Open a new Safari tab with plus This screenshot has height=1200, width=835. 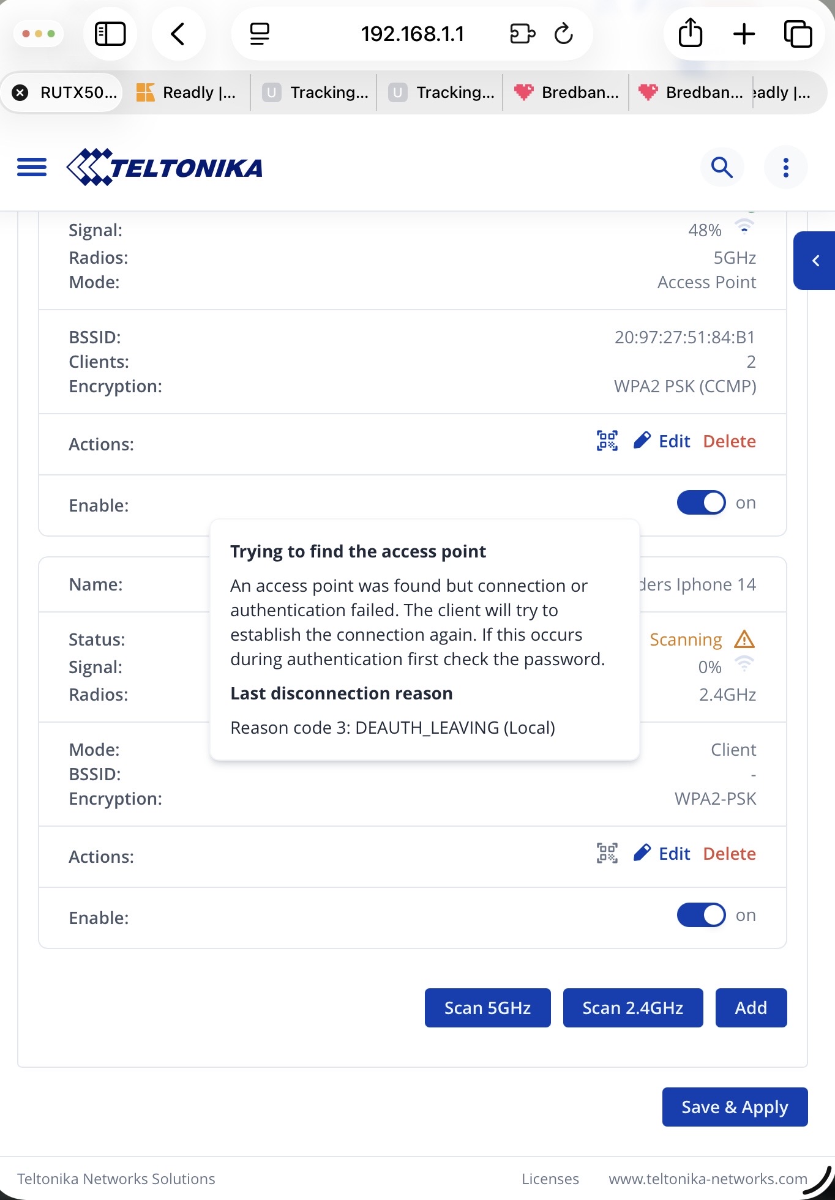point(744,34)
